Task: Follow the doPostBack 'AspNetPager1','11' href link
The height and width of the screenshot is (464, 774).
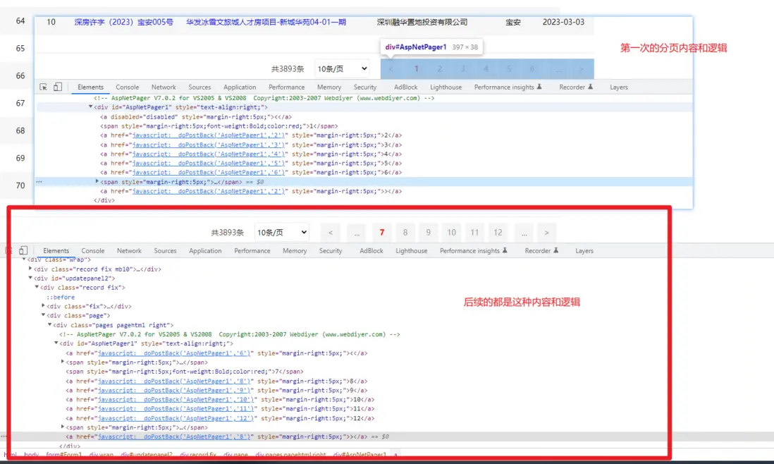Action: 176,409
